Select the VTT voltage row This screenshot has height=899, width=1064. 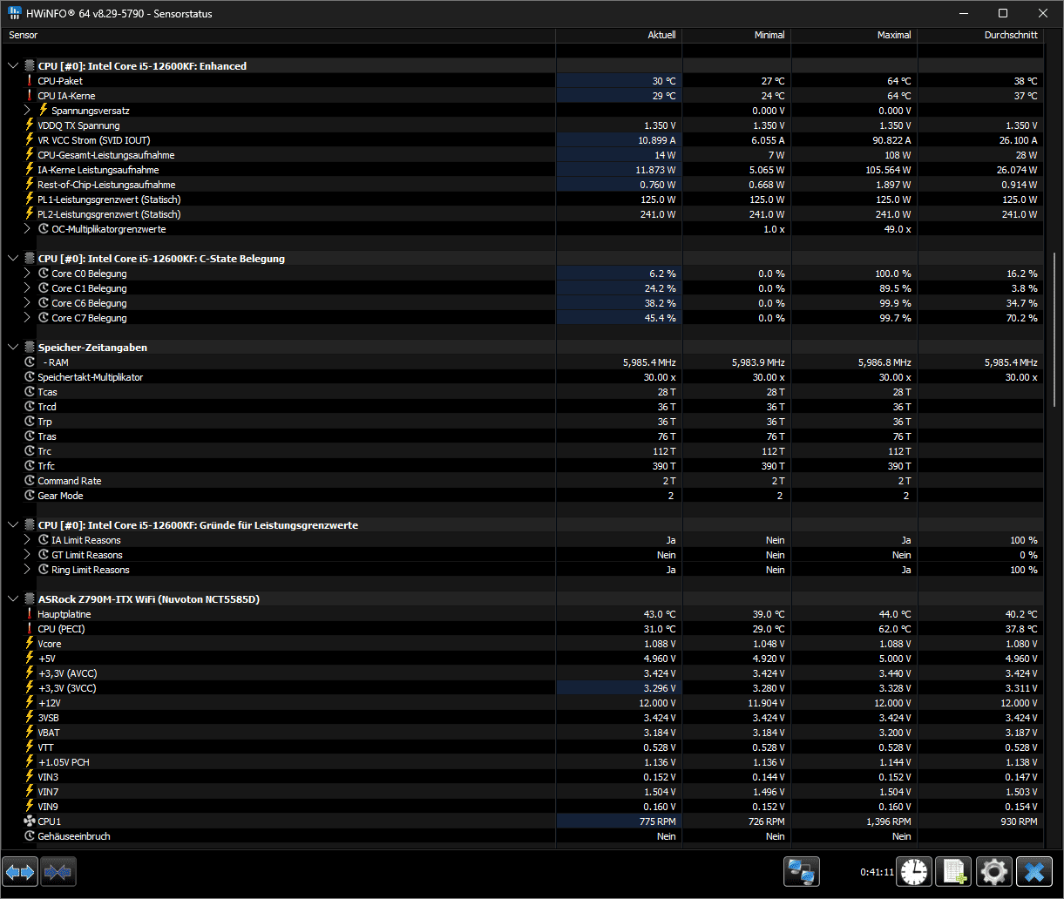[523, 747]
